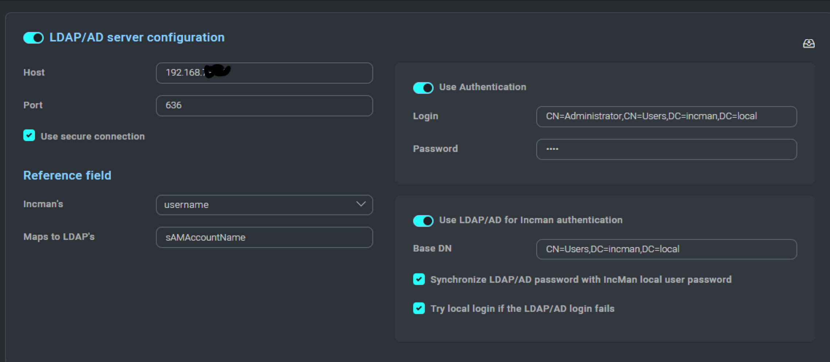This screenshot has width=830, height=362.
Task: Uncheck the Use secure connection checkbox
Action: (x=29, y=136)
